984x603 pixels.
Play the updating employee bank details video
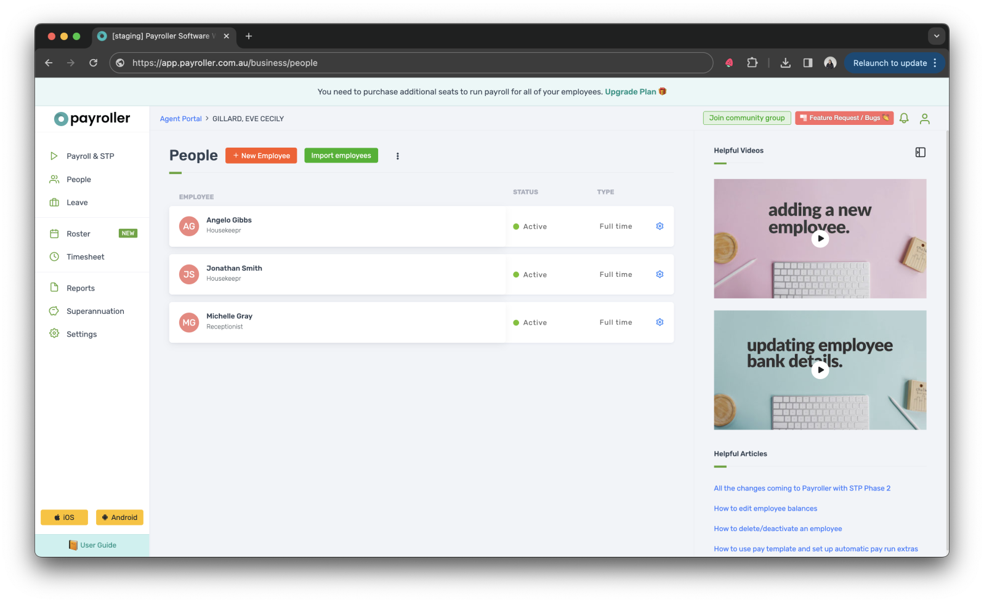(x=820, y=370)
